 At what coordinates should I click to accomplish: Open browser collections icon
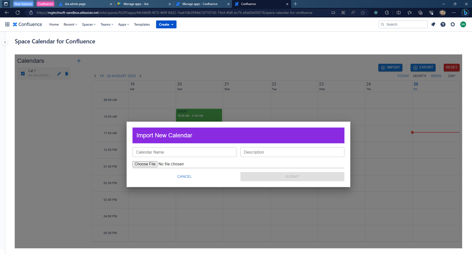click(420, 13)
